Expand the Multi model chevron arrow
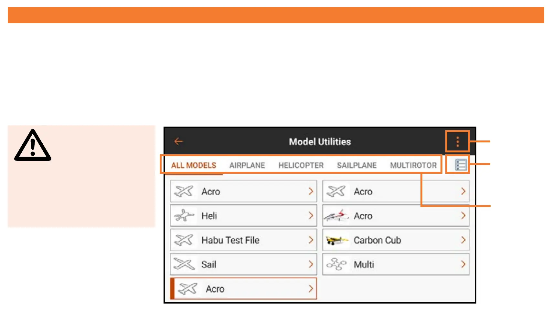This screenshot has height=310, width=552. 463,264
